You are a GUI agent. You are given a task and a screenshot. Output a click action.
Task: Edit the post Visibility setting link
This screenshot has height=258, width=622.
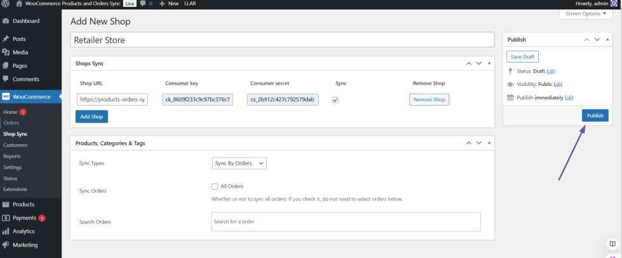(557, 84)
